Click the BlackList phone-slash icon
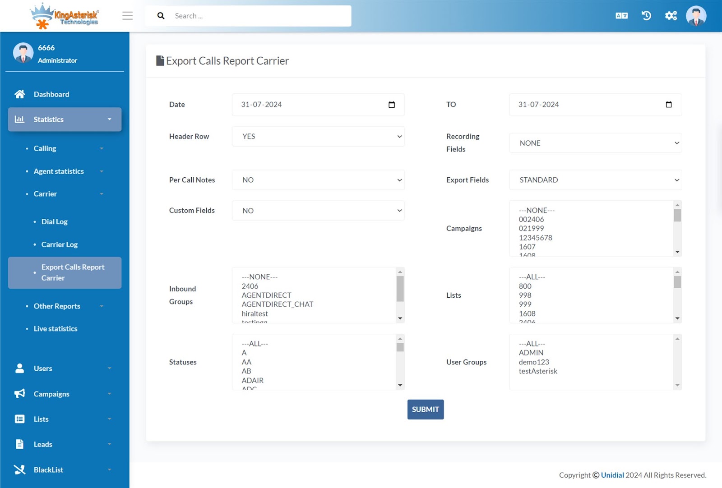 click(x=19, y=470)
